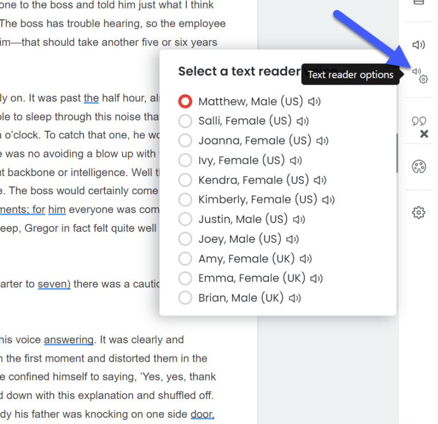Select Salli, Female (US) voice
438x424 pixels.
coord(185,121)
